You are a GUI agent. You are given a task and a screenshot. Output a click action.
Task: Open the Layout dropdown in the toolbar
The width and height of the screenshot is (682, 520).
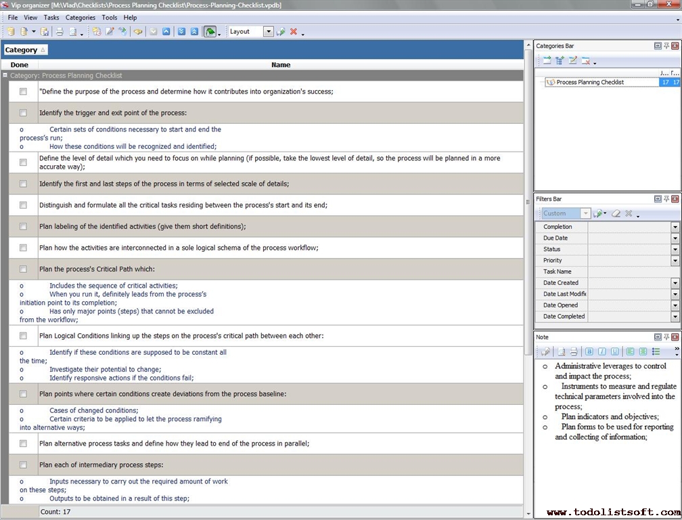tap(269, 32)
